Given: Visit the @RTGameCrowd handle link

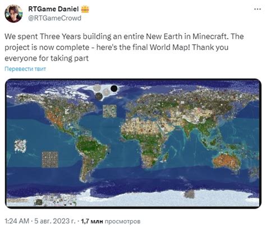Looking at the screenshot, I should (54, 18).
